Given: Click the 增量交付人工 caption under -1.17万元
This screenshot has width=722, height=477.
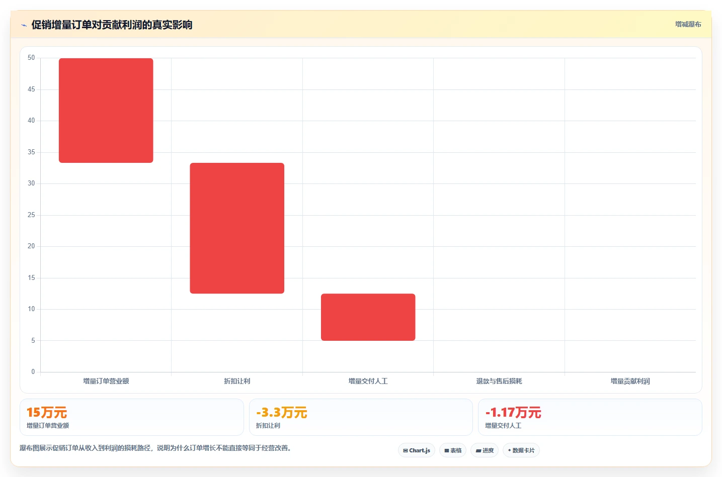Looking at the screenshot, I should 503,426.
